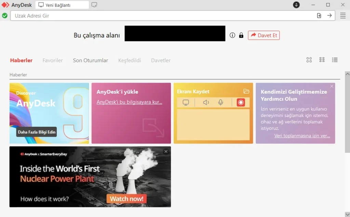
Task: Expand the dark circular dropdown in title bar
Action: [x=296, y=5]
